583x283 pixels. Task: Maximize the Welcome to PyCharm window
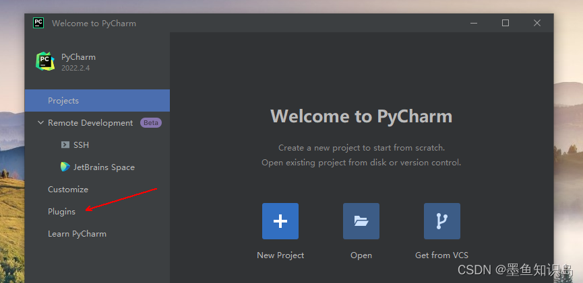click(505, 23)
